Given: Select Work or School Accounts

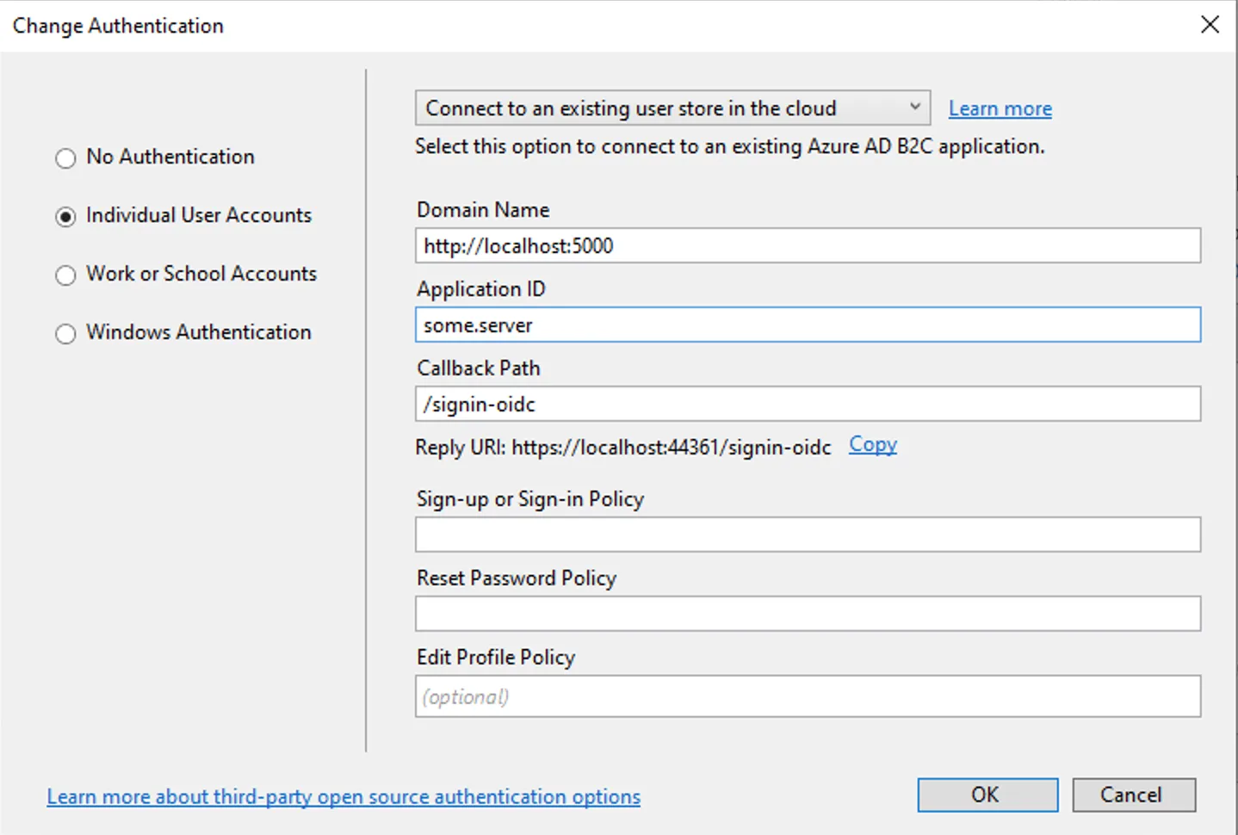Looking at the screenshot, I should pos(66,275).
